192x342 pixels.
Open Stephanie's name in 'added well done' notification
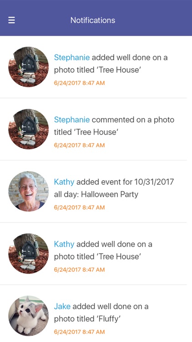[x=72, y=57]
